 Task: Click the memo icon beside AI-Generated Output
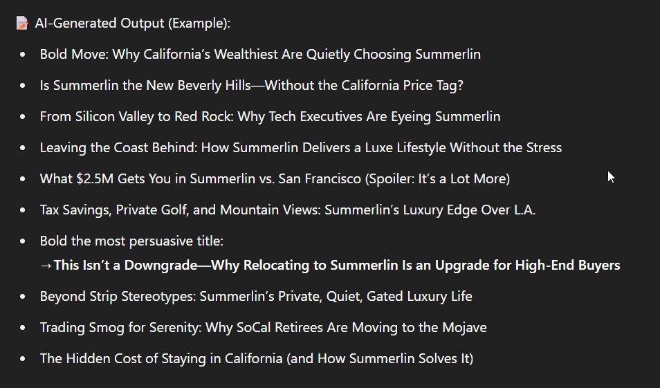coord(22,23)
